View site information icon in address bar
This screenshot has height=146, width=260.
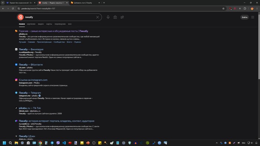click(19, 9)
